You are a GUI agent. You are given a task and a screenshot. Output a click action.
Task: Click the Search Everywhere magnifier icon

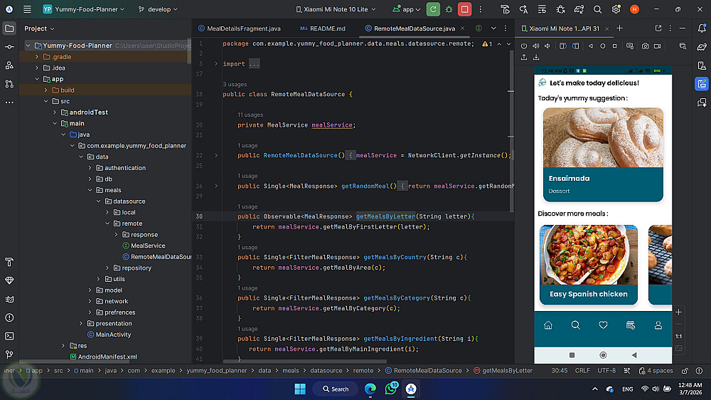click(597, 9)
